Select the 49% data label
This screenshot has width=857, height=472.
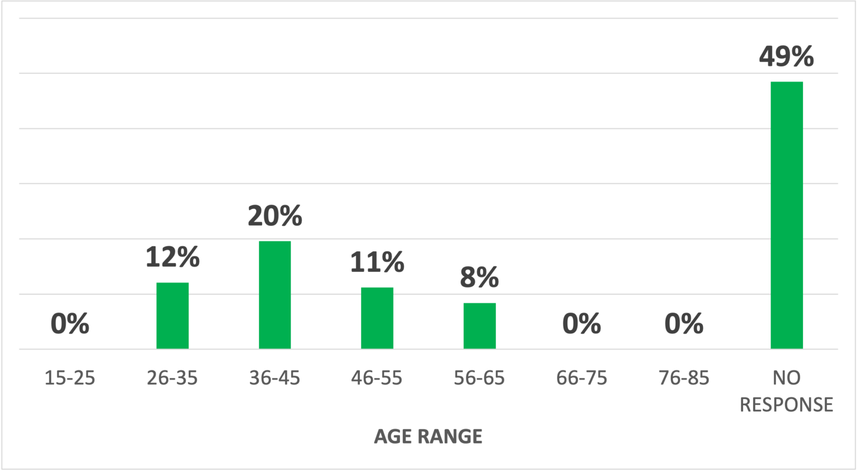click(787, 56)
